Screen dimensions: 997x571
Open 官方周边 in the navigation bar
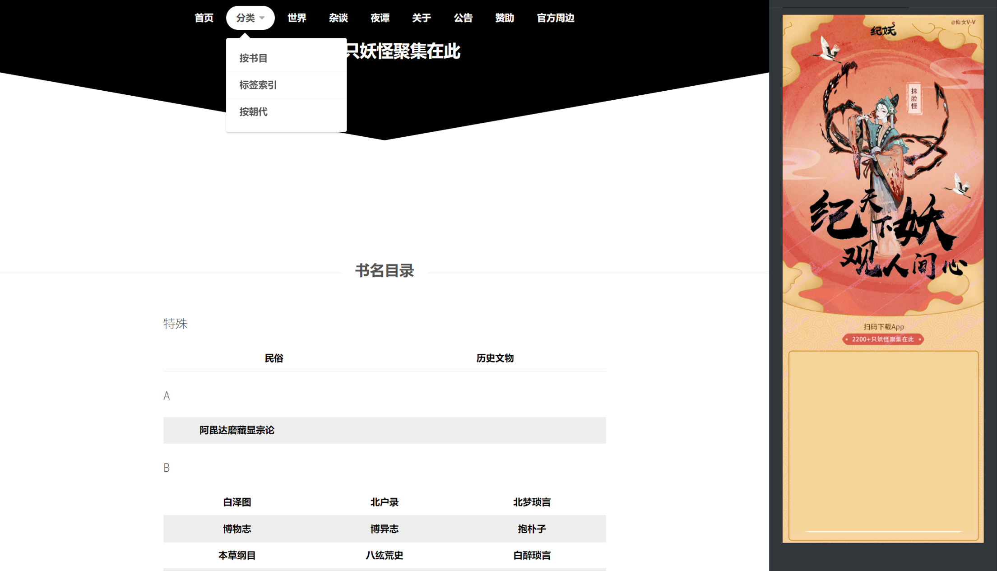[555, 18]
